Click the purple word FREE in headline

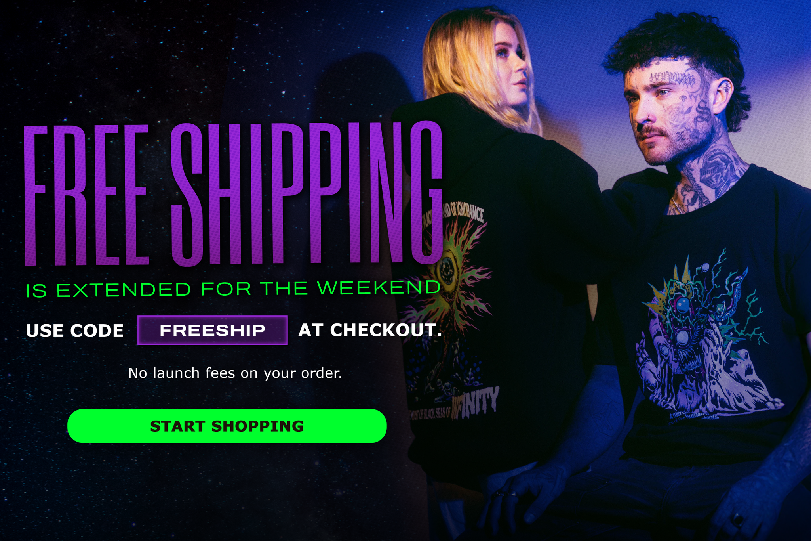point(86,195)
